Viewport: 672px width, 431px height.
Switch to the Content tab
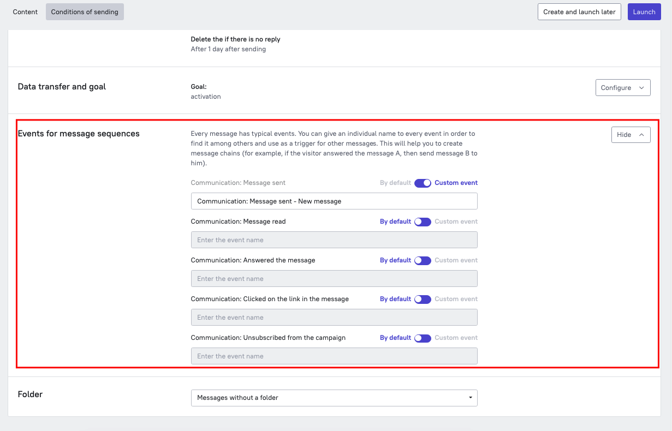(25, 12)
